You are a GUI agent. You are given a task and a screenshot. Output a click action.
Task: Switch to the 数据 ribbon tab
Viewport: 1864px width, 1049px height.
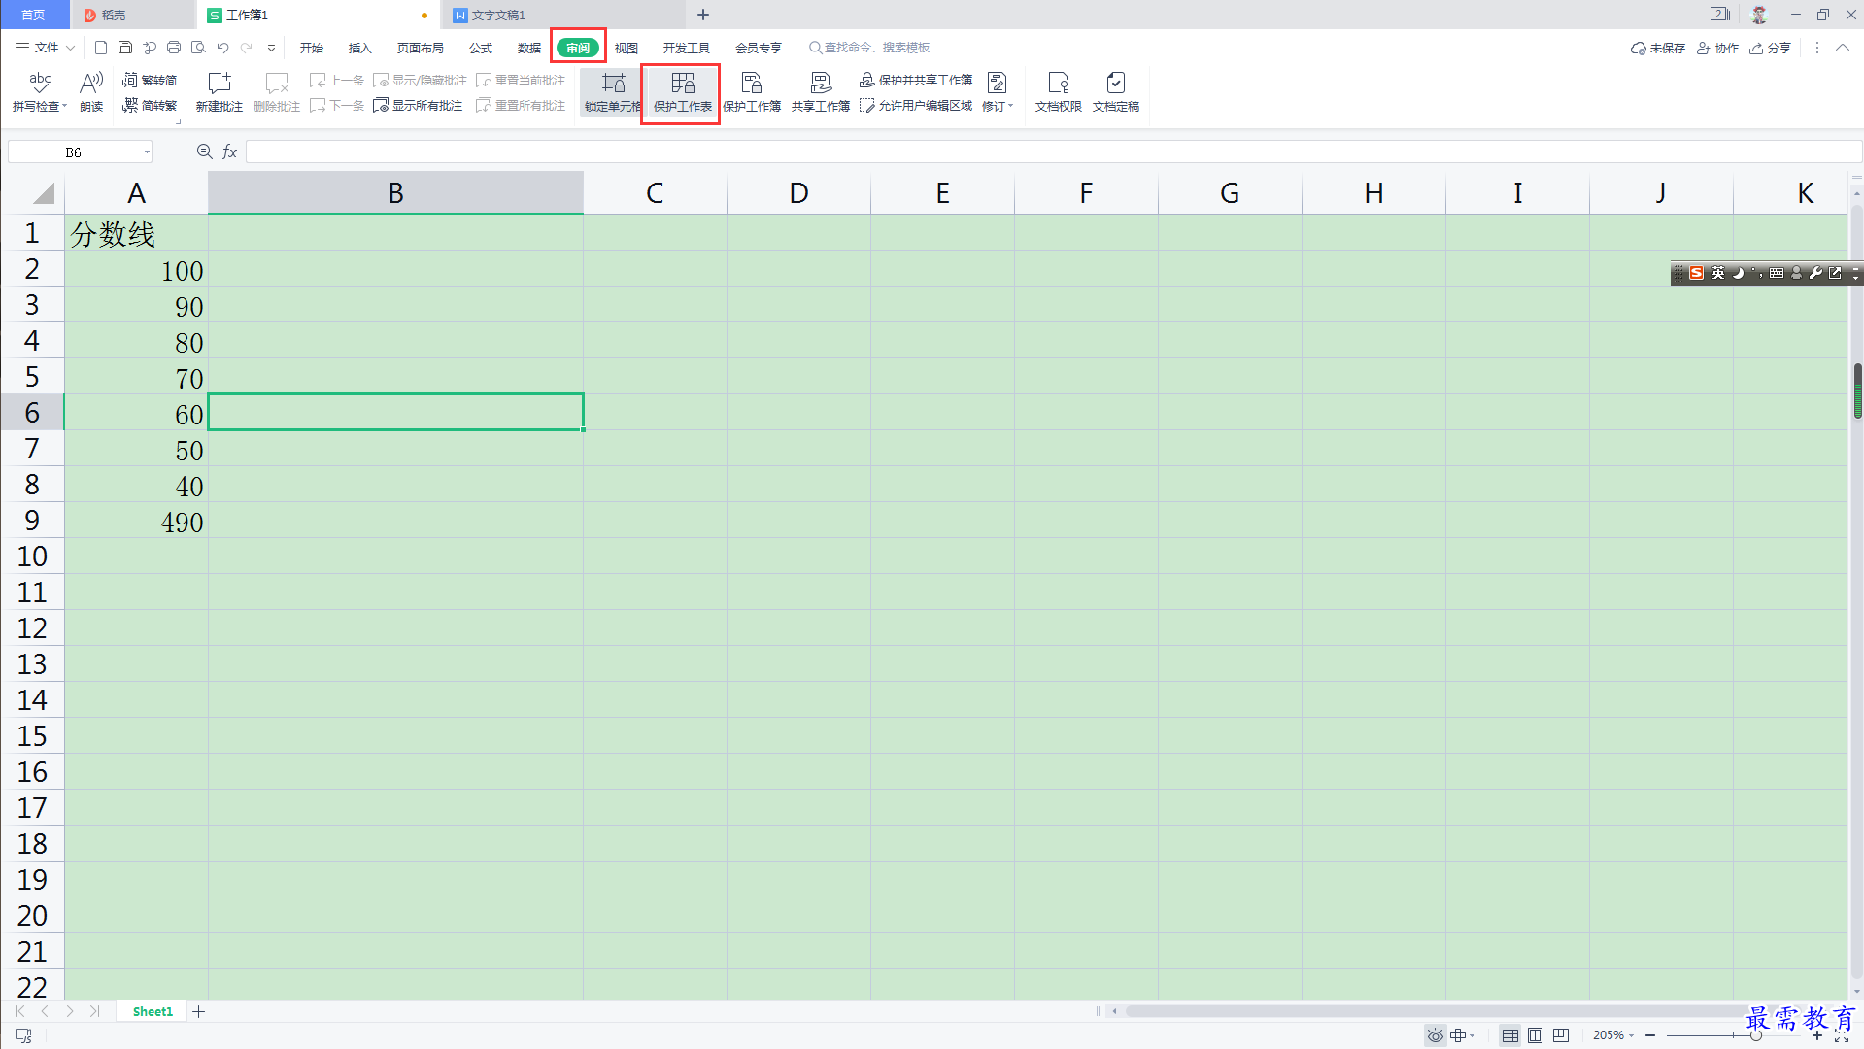(529, 48)
